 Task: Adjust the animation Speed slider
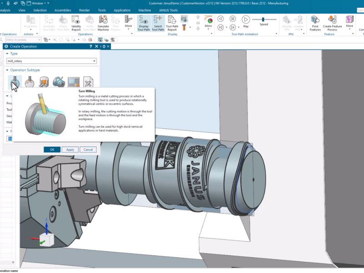coord(263,19)
